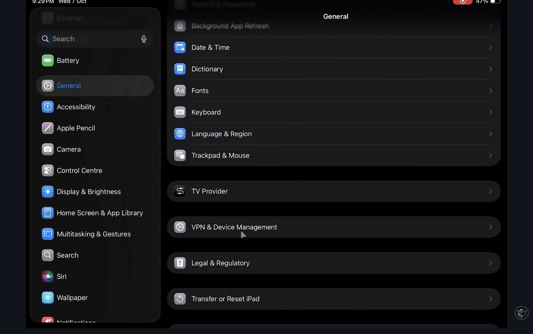Select the Multitasking & Gestures icon

[48, 234]
